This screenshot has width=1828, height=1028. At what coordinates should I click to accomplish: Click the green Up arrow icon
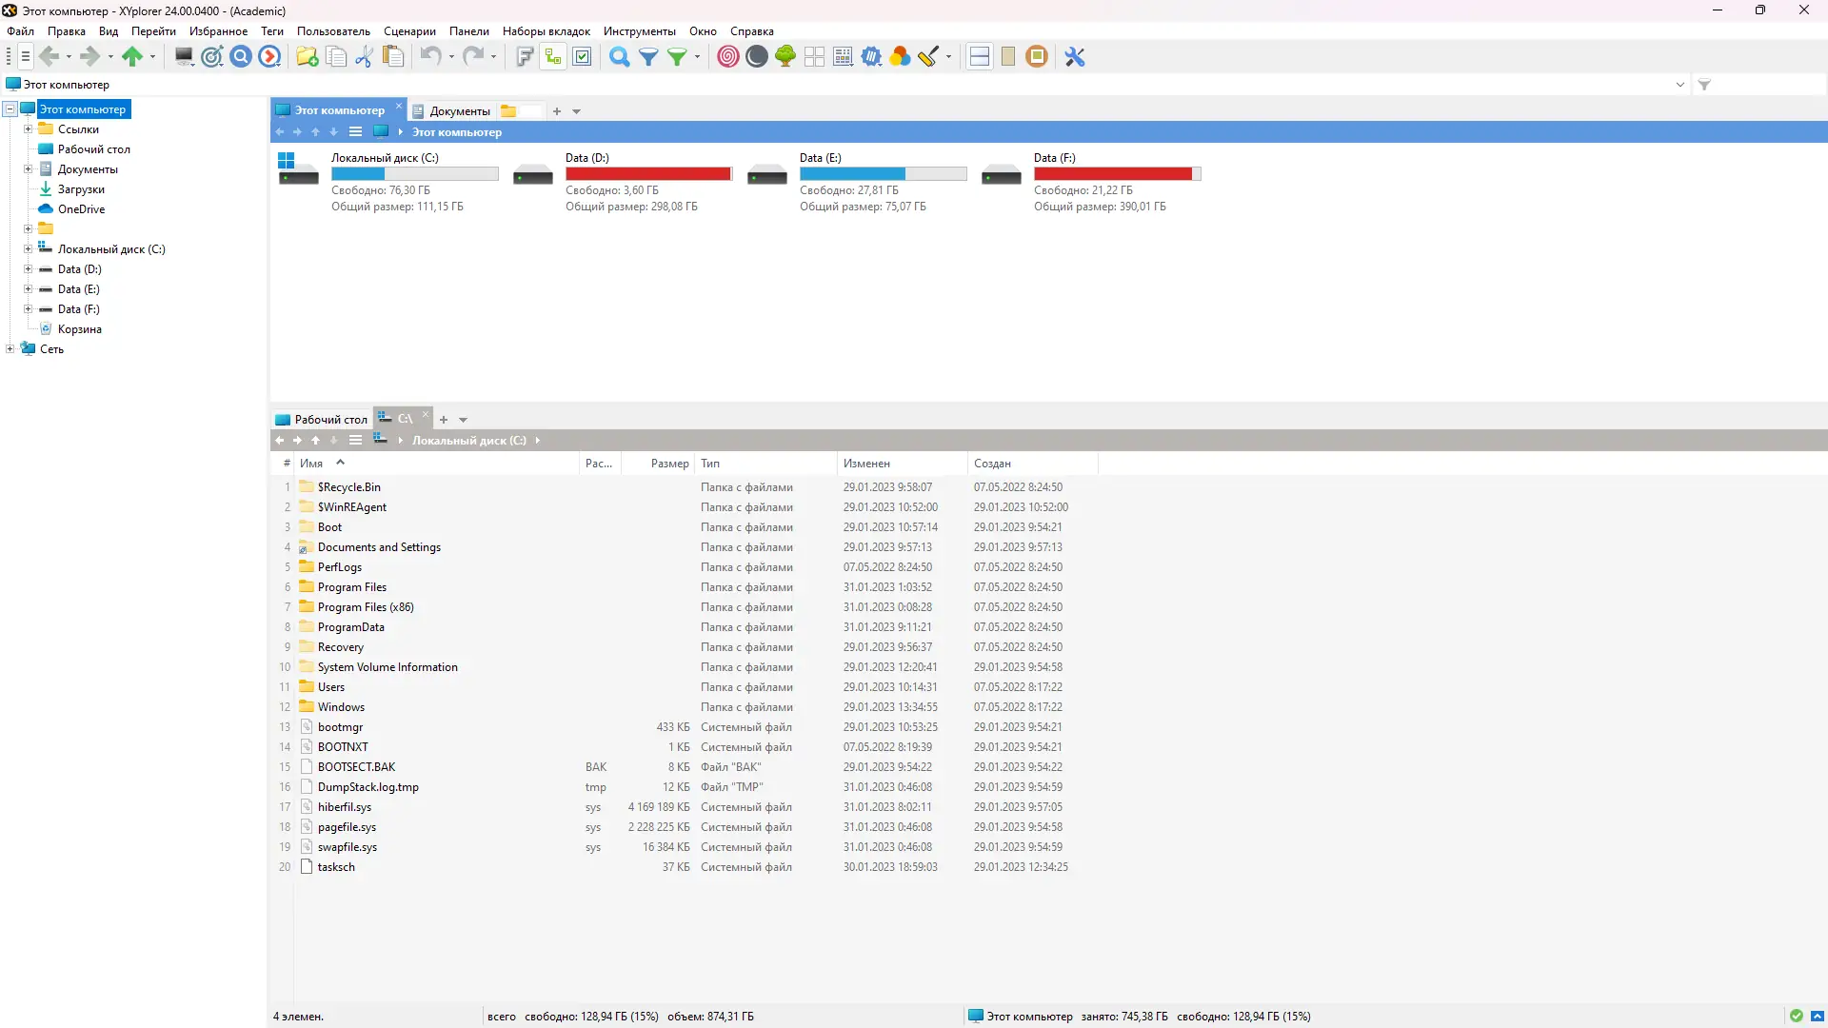[x=132, y=57]
